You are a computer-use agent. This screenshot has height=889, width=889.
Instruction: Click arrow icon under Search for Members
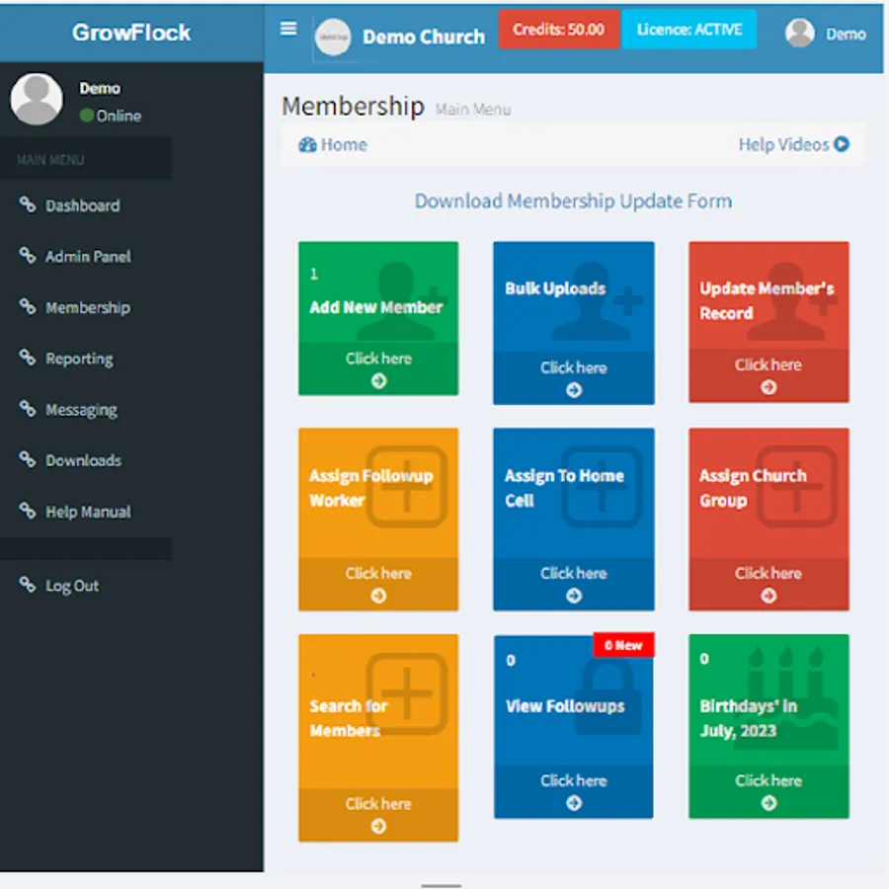pos(378,827)
